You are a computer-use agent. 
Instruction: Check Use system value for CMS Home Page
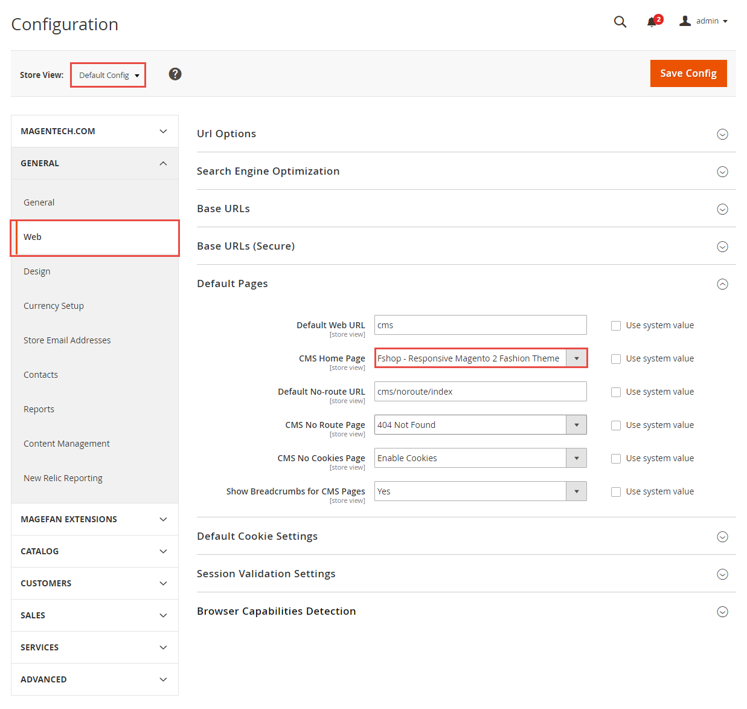coord(616,359)
